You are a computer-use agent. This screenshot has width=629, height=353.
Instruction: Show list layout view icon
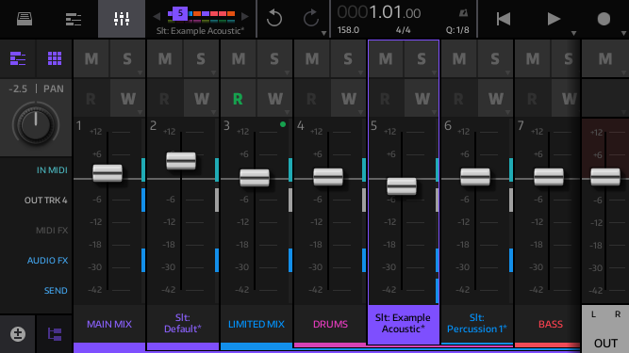click(x=18, y=58)
